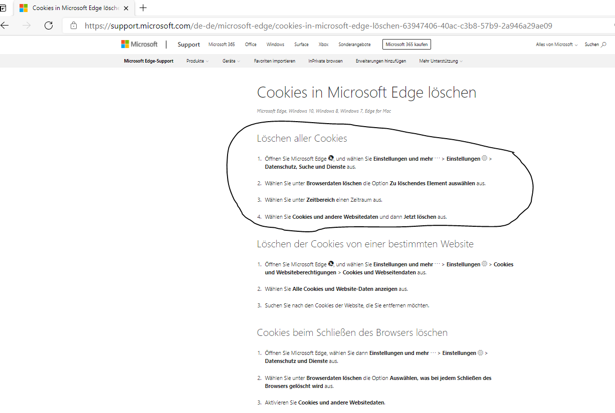
Task: Click the step mentioning Jetzt löschen
Action: coord(356,217)
